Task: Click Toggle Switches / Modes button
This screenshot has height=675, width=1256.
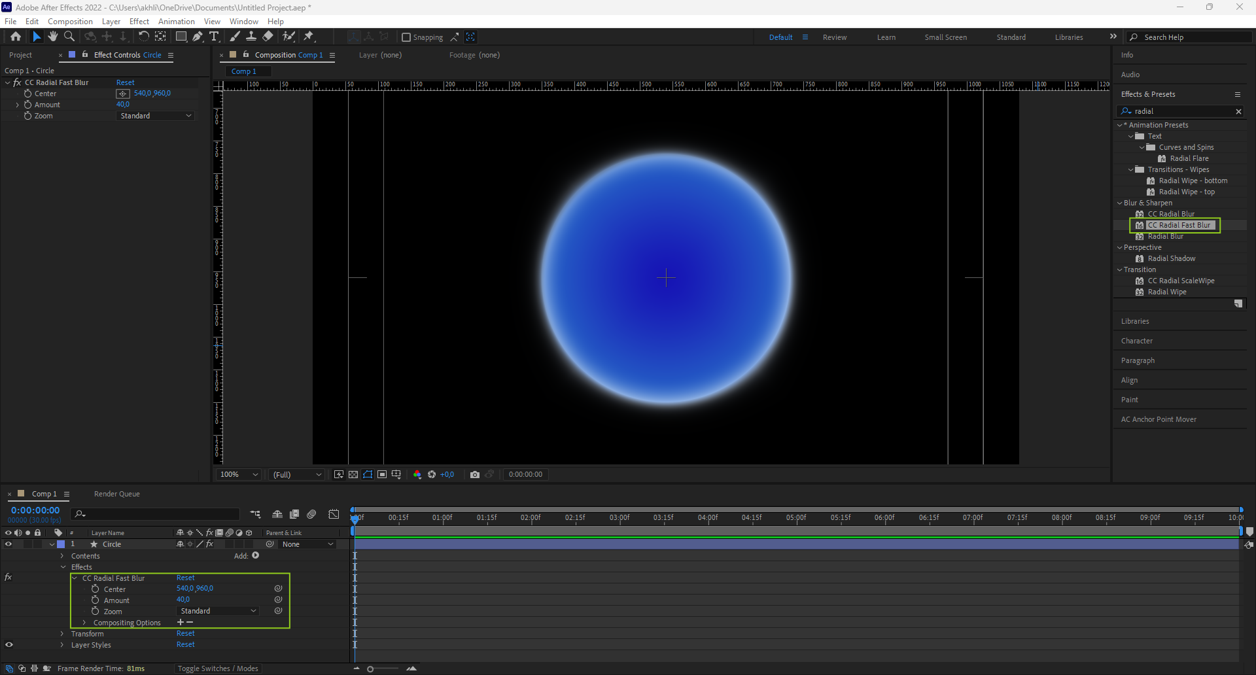Action: click(218, 668)
